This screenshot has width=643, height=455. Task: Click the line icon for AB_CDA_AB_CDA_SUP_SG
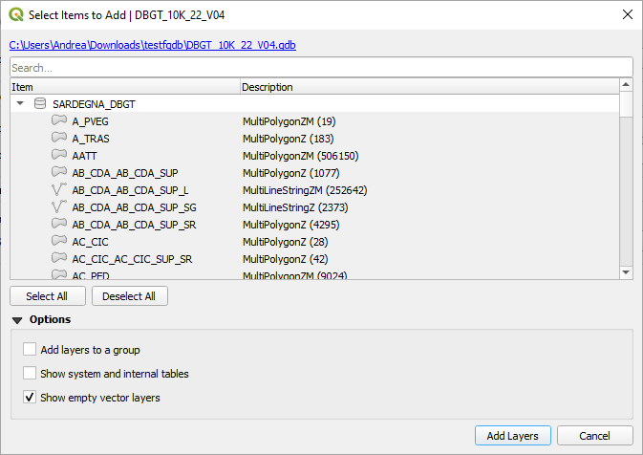[59, 206]
